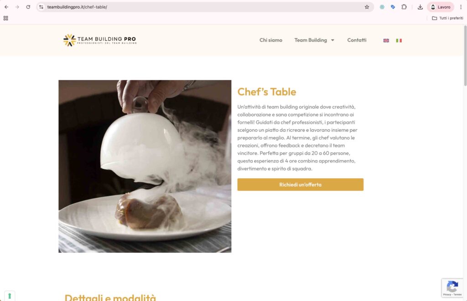467x301 pixels.
Task: Open browser downloads icon
Action: (x=420, y=7)
